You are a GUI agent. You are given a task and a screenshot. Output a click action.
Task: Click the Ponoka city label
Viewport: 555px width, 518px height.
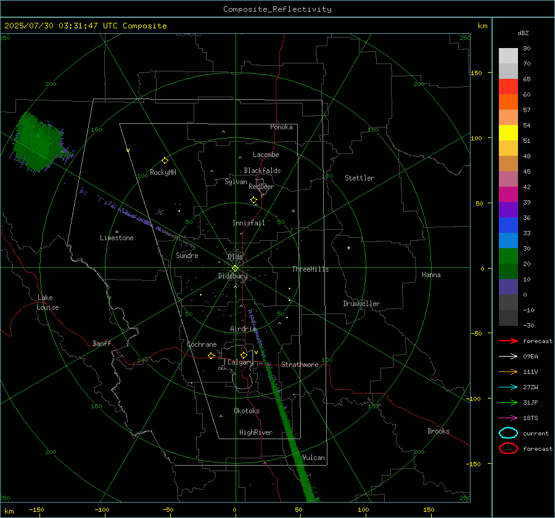[281, 127]
